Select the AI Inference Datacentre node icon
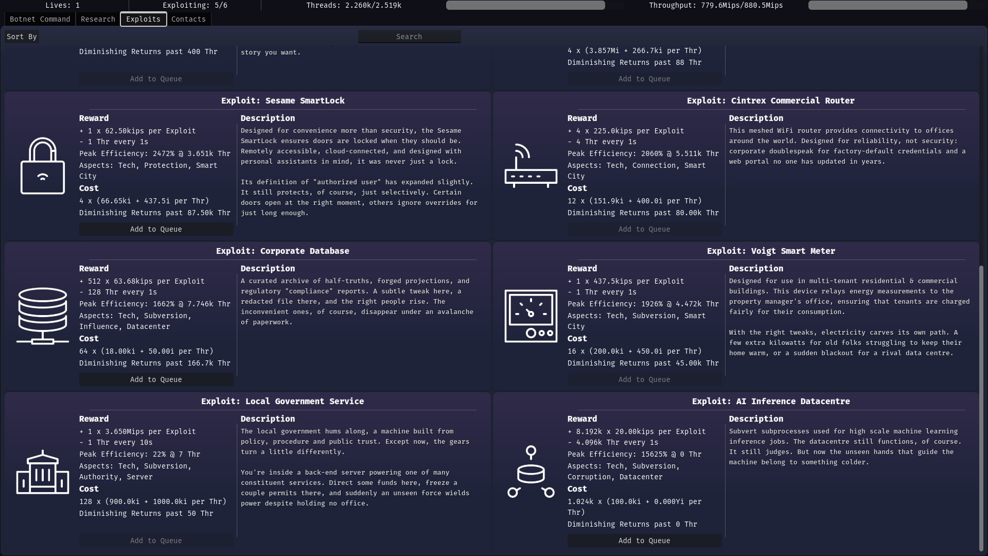 coord(531,472)
